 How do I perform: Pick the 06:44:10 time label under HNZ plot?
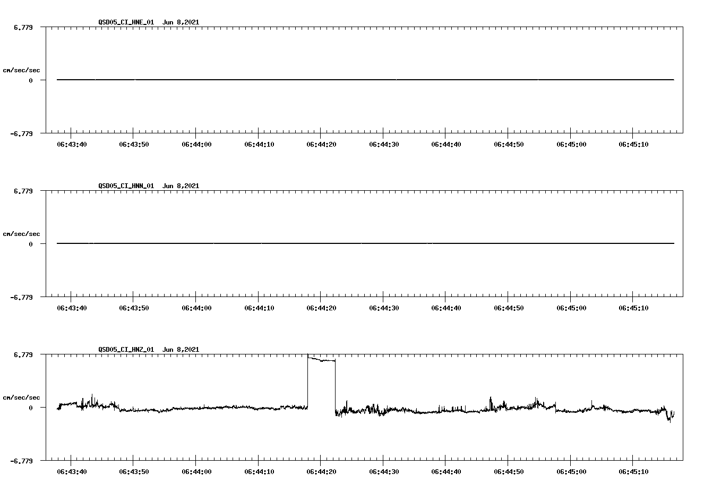point(259,472)
